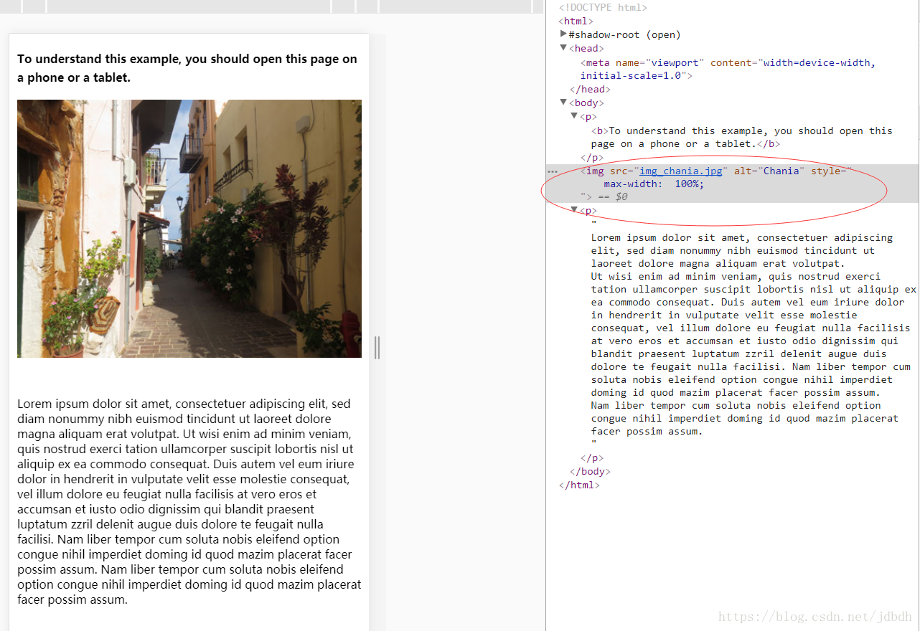Click the closing </body> tag
The height and width of the screenshot is (631, 920).
click(x=588, y=471)
